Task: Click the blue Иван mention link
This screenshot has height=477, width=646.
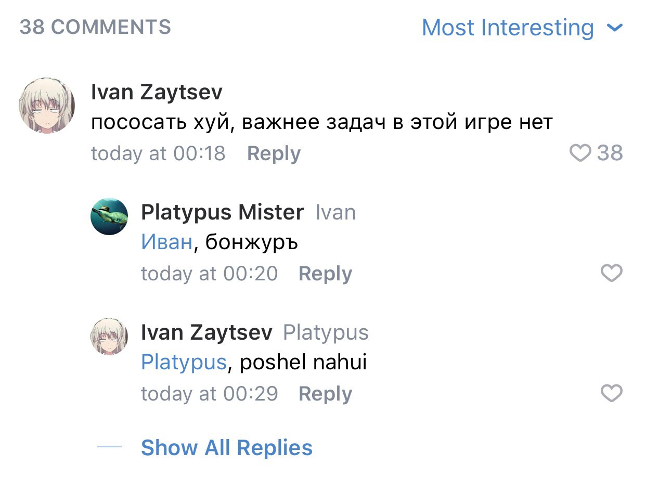Action: tap(166, 242)
